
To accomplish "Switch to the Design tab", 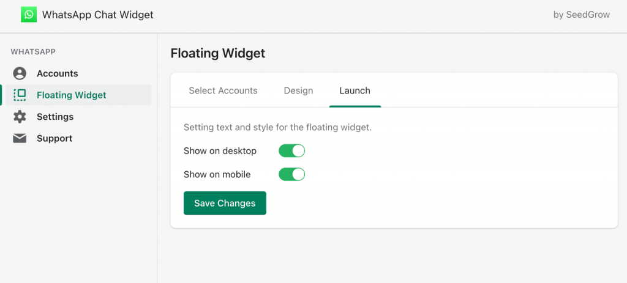I will click(x=298, y=90).
